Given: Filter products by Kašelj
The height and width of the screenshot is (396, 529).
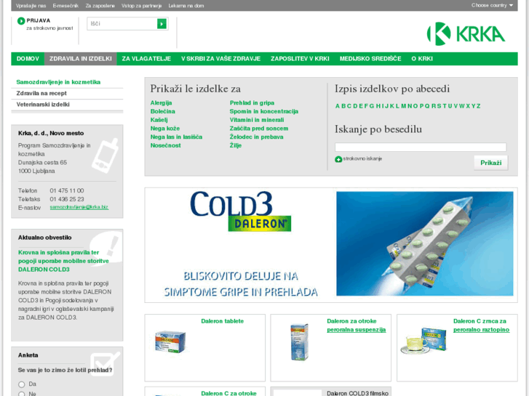Looking at the screenshot, I should point(159,120).
